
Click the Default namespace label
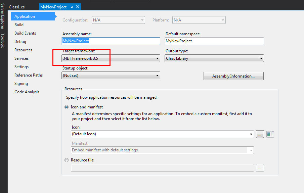coord(183,34)
